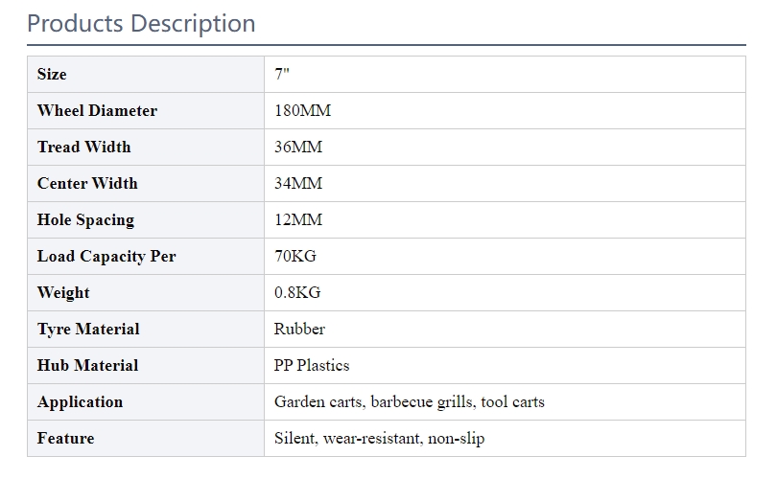
Task: Select the Hole Spacing label
Action: pyautogui.click(x=85, y=220)
